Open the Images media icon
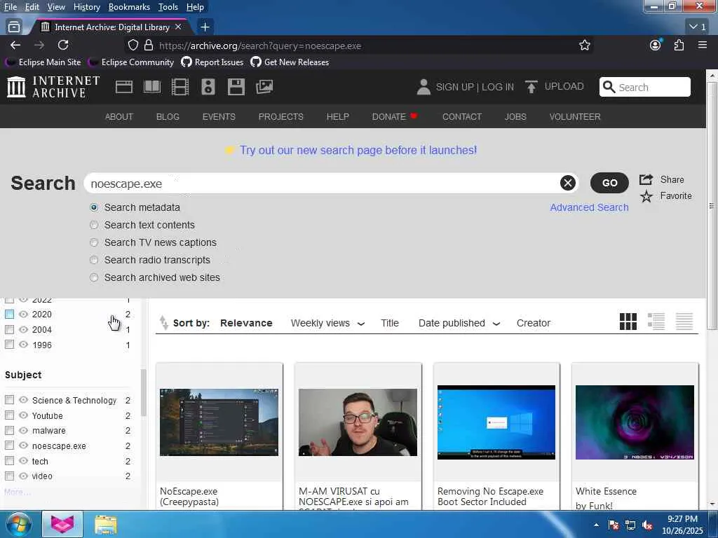The width and height of the screenshot is (718, 538). [x=264, y=87]
